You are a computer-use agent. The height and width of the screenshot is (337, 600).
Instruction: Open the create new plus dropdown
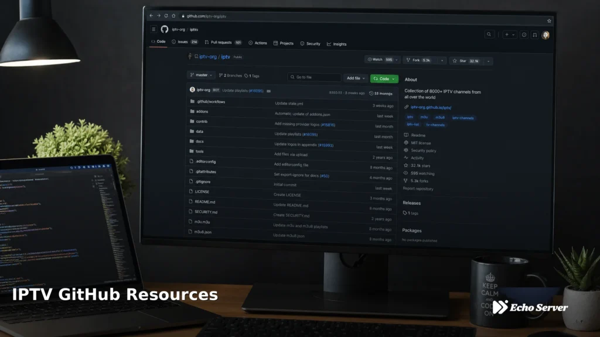coord(510,35)
